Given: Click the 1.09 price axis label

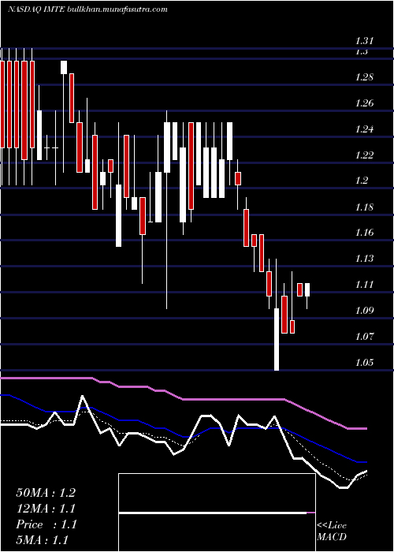Looking at the screenshot, I should point(364,310).
